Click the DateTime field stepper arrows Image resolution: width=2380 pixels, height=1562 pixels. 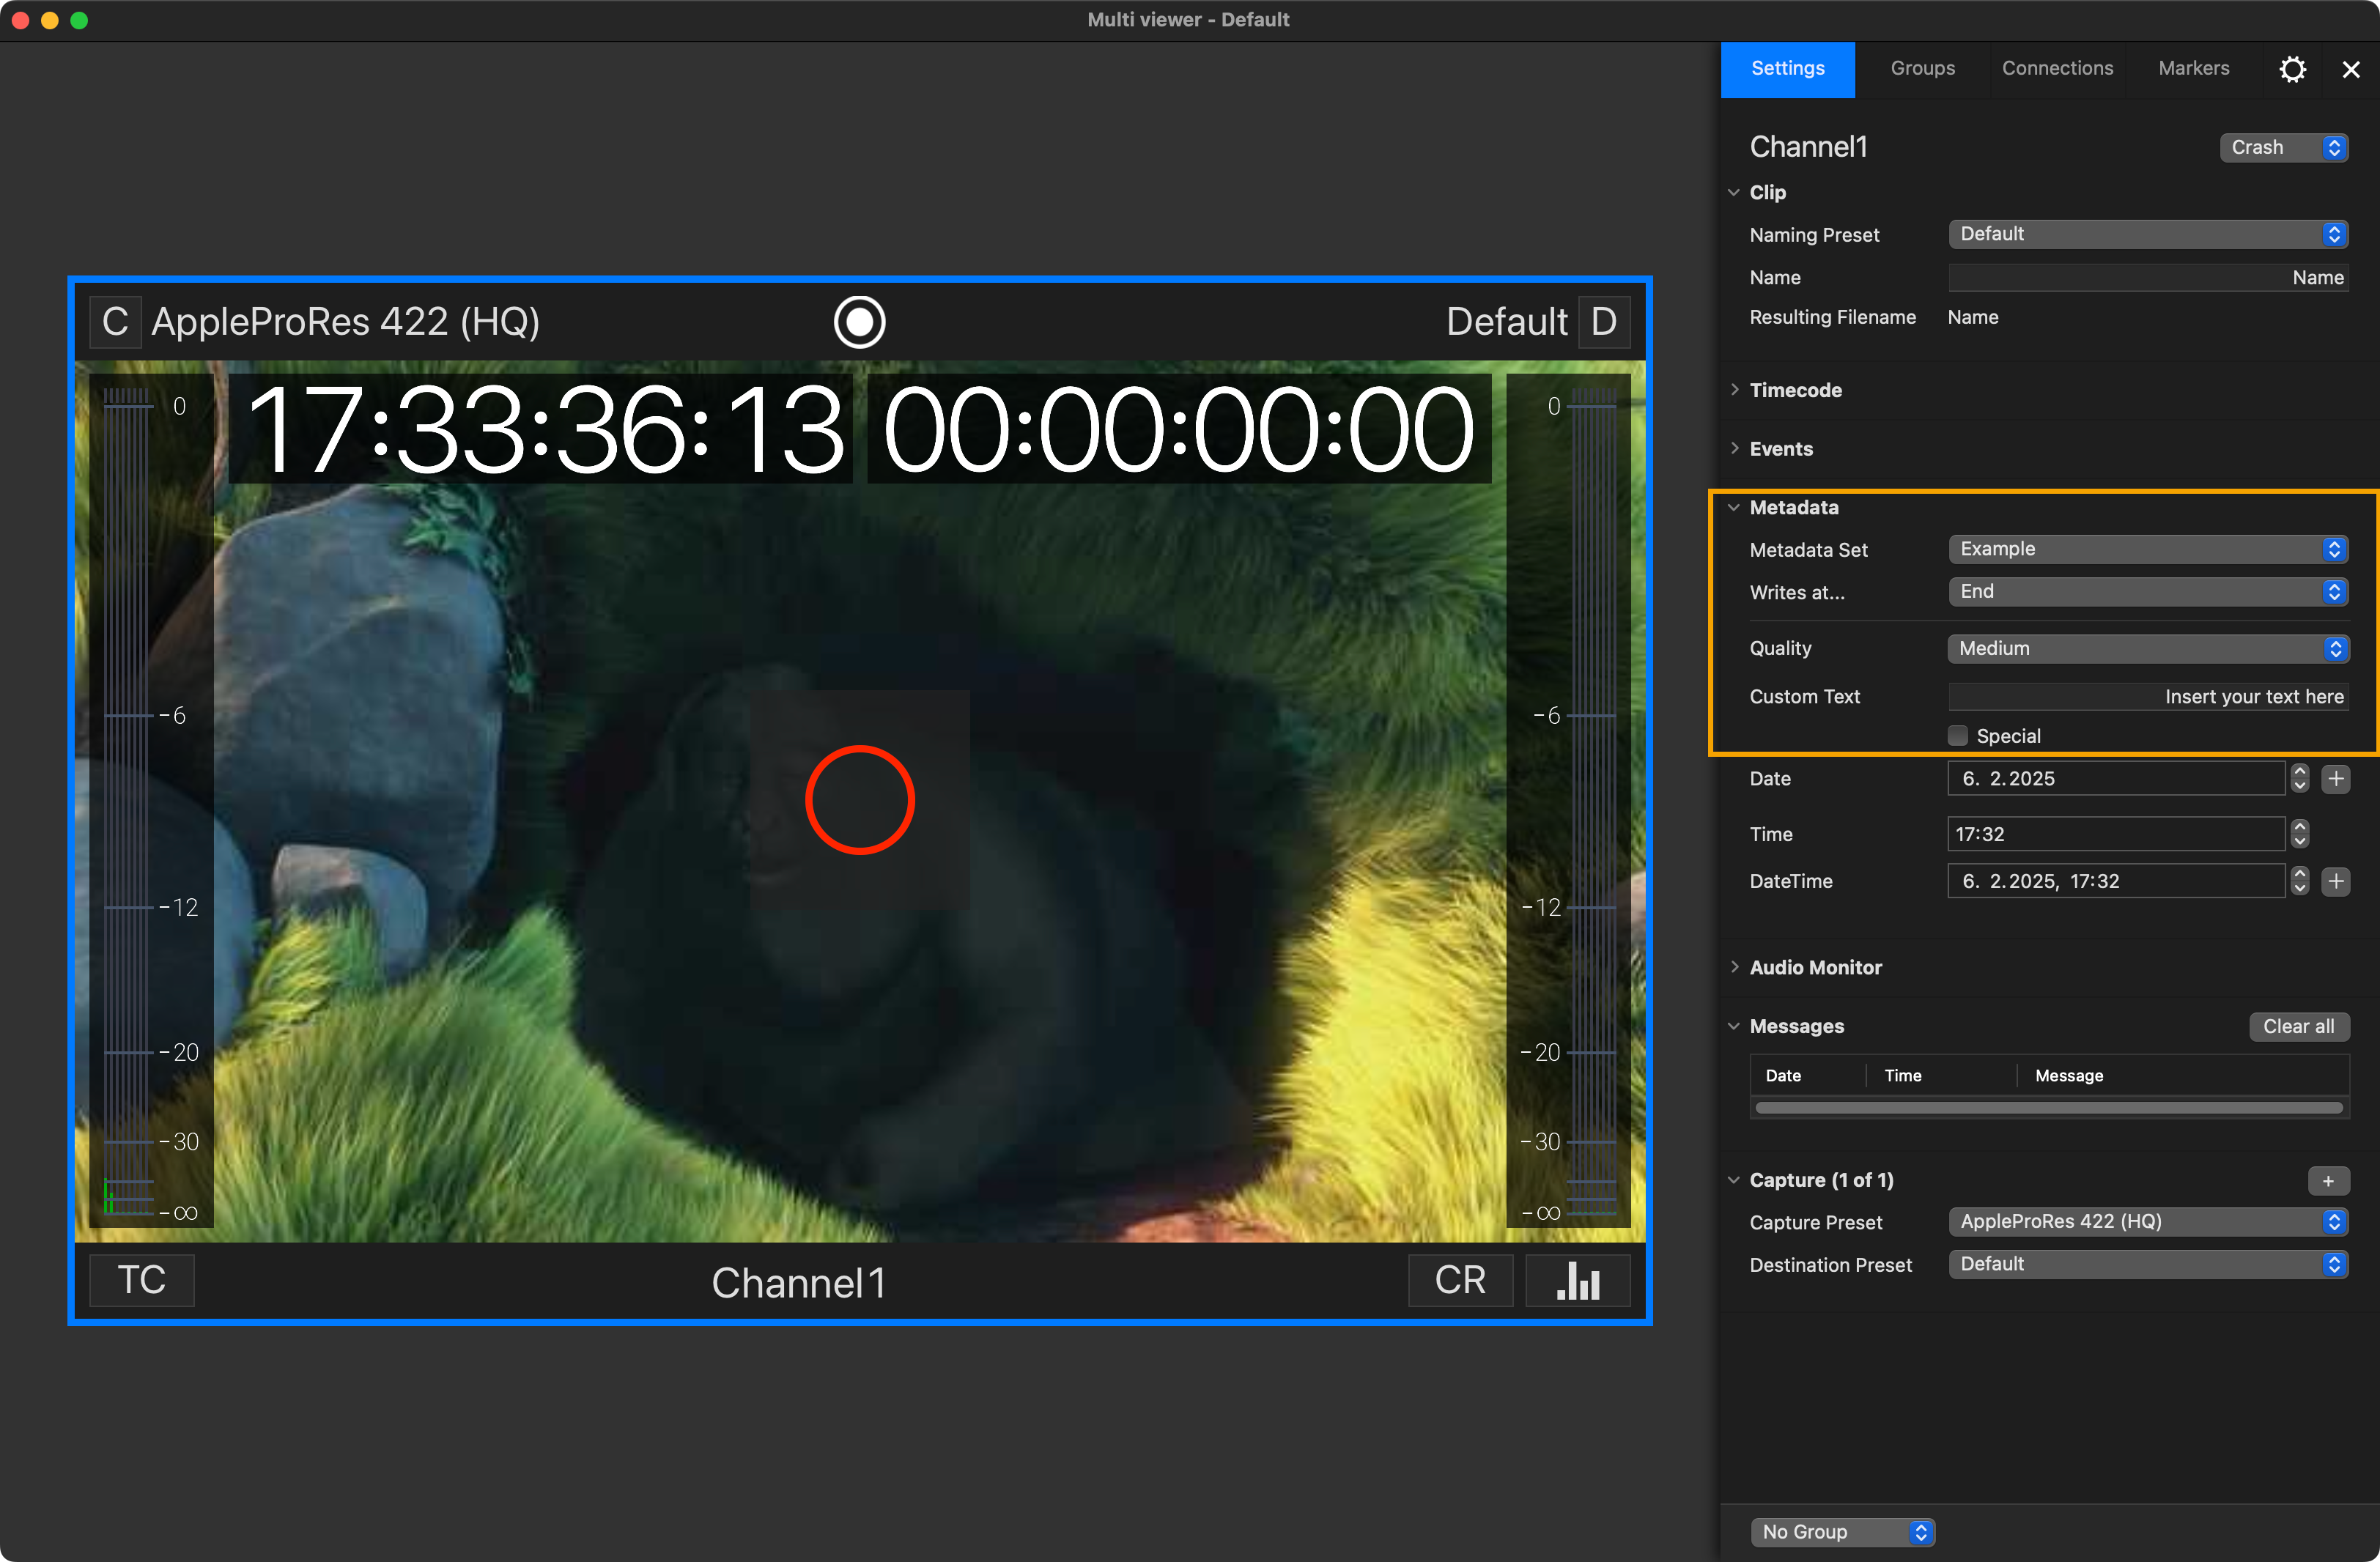2299,881
